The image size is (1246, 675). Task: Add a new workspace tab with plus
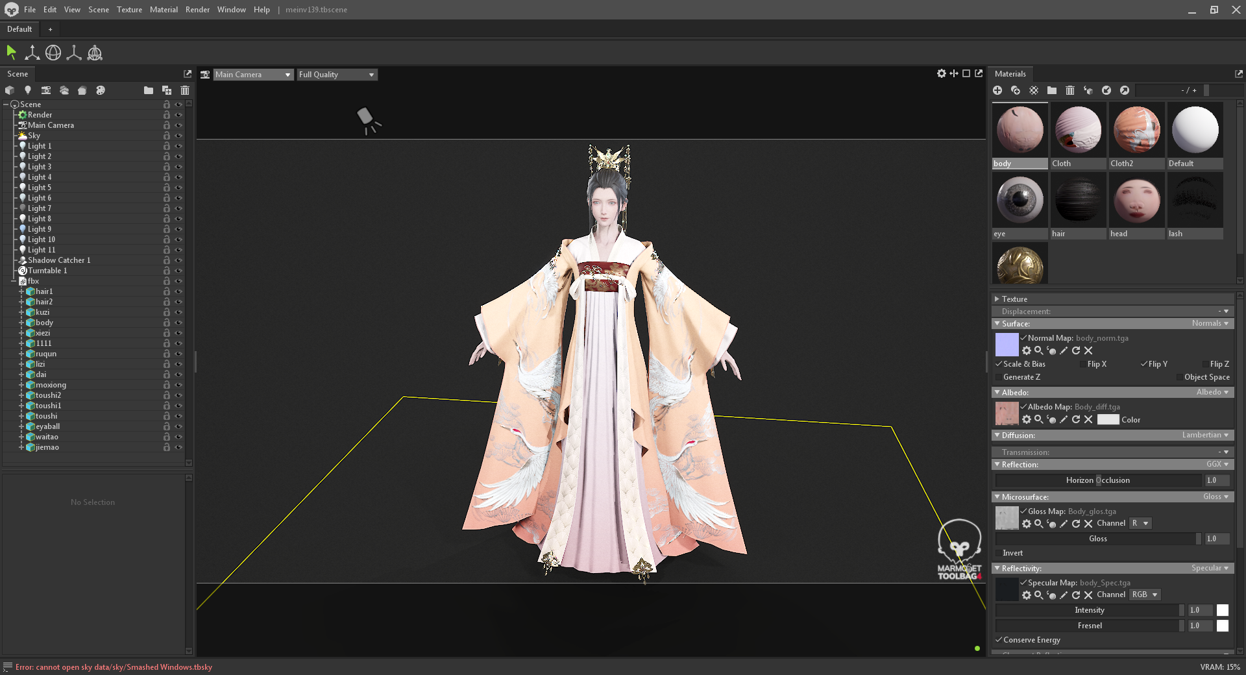[50, 29]
